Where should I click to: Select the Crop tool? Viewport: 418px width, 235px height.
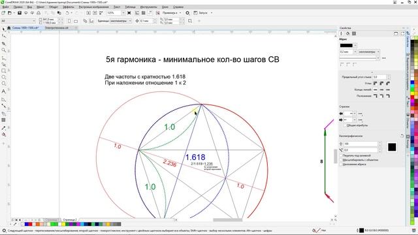pyautogui.click(x=3, y=43)
